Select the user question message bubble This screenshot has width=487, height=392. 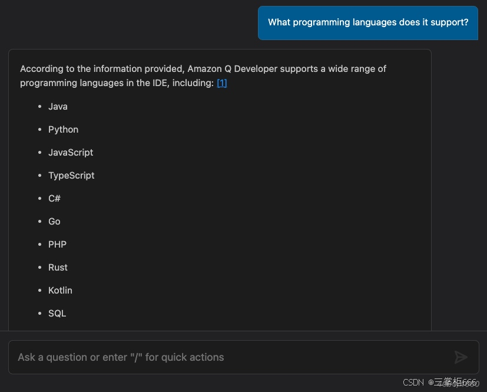coord(367,22)
